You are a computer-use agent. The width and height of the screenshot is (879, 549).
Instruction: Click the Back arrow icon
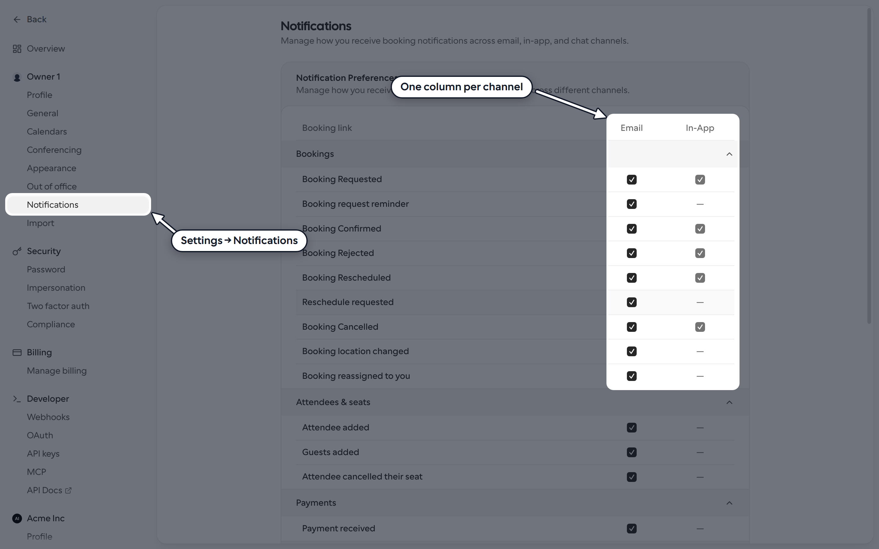tap(17, 19)
